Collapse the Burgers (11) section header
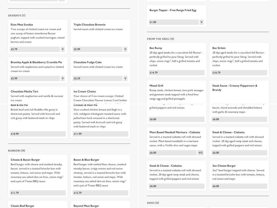Screen dimensions: 277x208 tap(17, 151)
